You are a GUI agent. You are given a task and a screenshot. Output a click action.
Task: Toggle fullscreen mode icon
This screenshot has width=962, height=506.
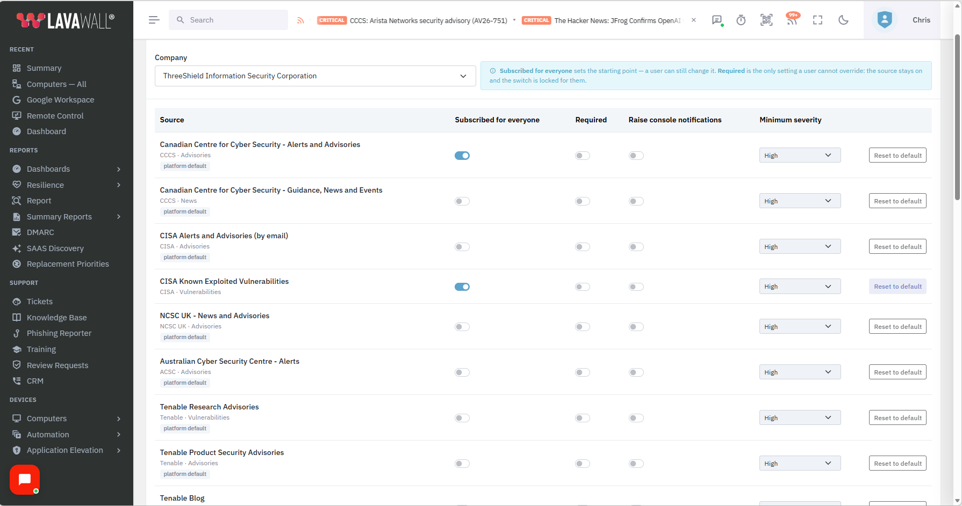[x=818, y=20]
